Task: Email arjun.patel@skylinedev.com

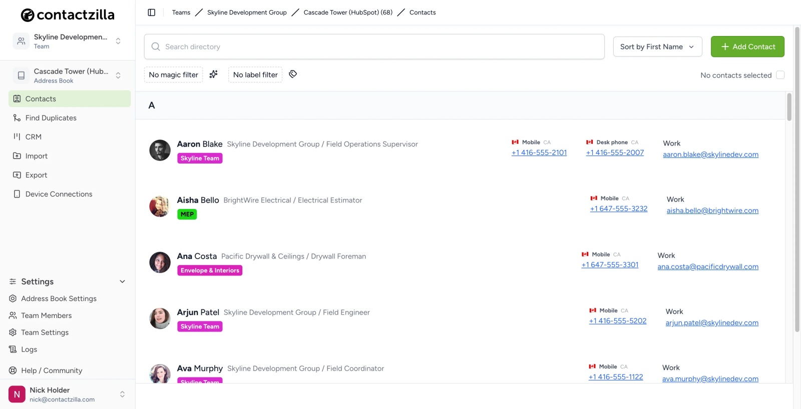Action: coord(712,322)
